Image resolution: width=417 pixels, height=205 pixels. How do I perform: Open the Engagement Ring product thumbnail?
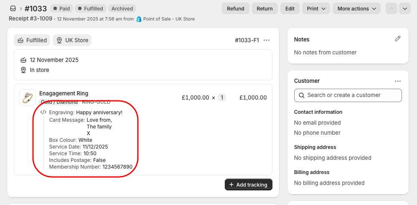pyautogui.click(x=28, y=97)
